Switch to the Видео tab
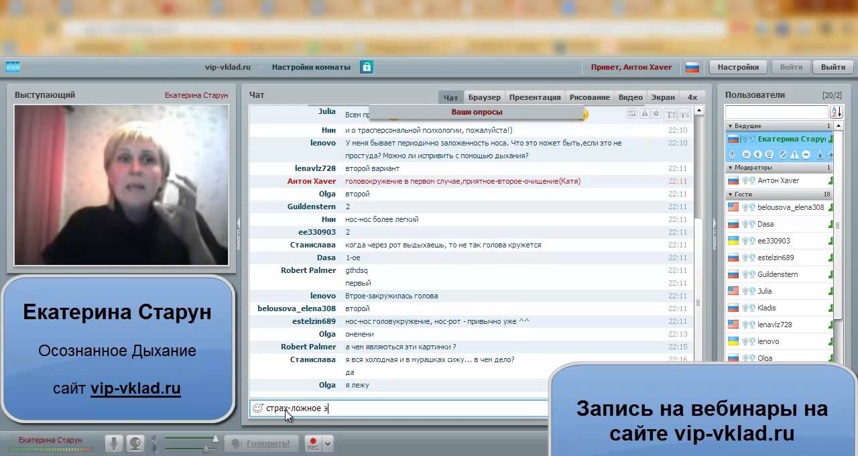Screen dimensions: 858x456 point(630,97)
